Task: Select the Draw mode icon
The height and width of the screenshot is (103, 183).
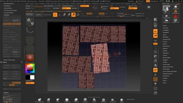Action: point(59,15)
